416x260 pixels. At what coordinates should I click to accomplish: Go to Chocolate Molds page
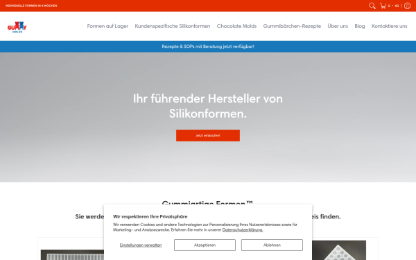click(236, 26)
